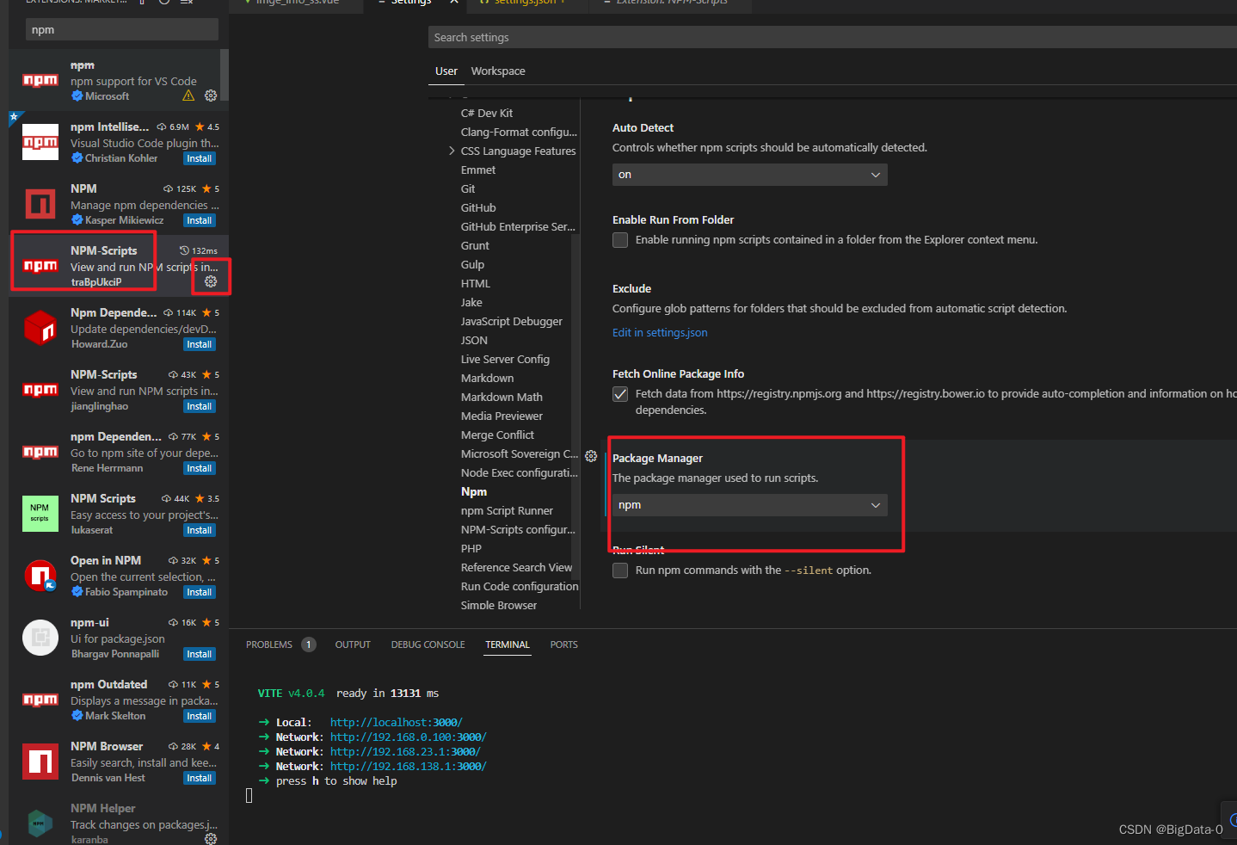The height and width of the screenshot is (845, 1237).
Task: Open the Debug Console tab
Action: point(428,645)
